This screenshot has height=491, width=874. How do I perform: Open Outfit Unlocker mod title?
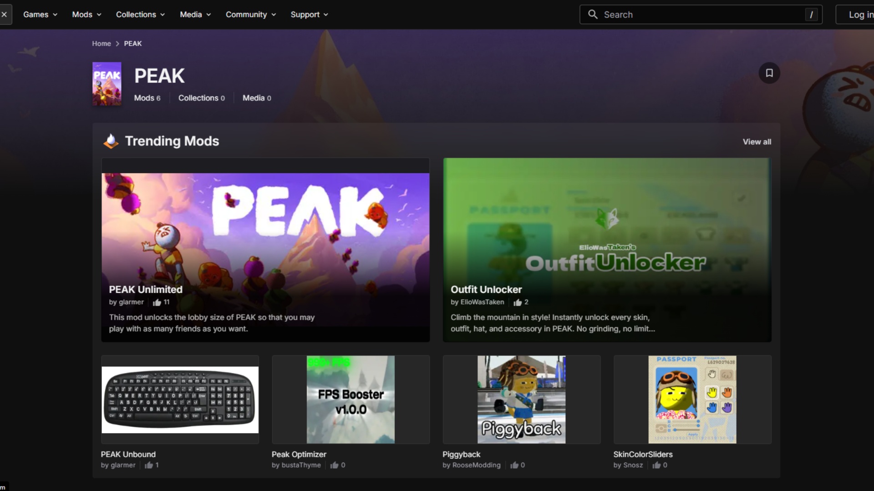pyautogui.click(x=486, y=290)
